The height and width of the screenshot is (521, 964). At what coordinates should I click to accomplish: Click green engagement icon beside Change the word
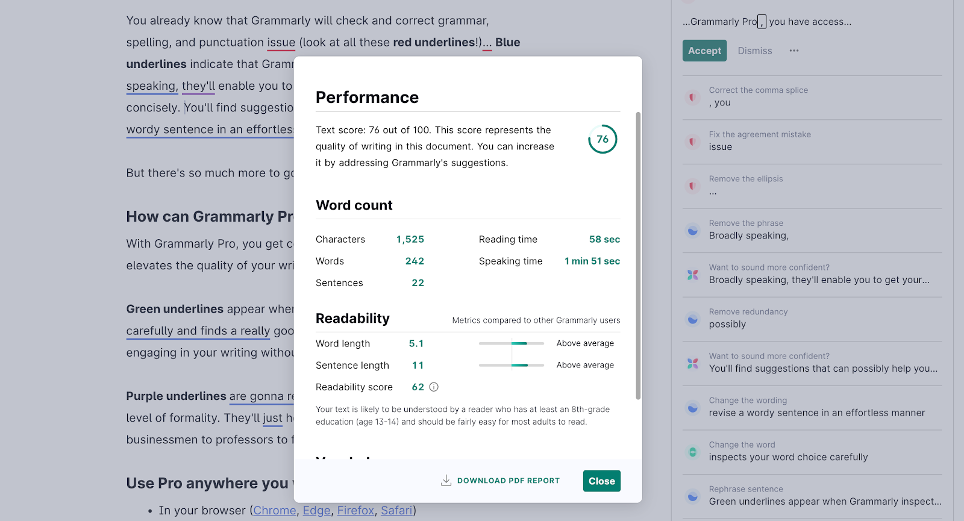point(693,452)
